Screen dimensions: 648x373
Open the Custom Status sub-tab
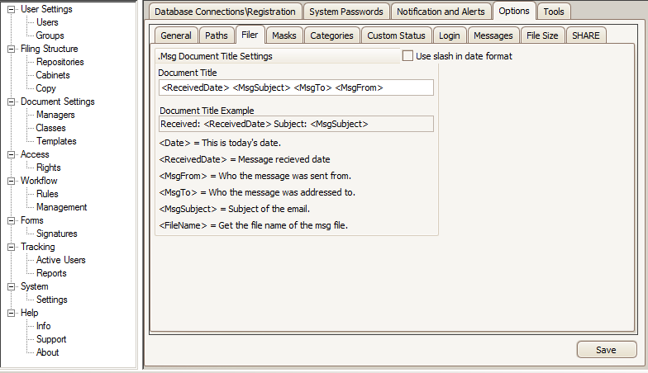tap(396, 35)
